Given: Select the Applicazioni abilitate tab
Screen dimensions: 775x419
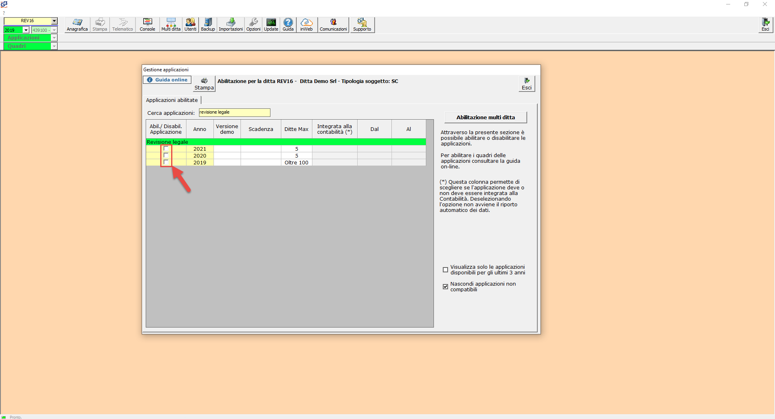Looking at the screenshot, I should 172,100.
